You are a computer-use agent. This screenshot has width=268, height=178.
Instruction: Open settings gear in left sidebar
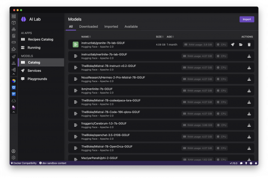click(x=13, y=157)
